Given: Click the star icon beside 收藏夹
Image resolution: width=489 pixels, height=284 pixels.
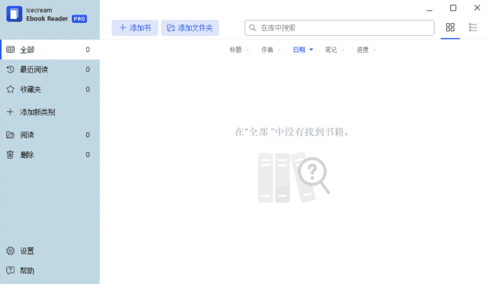Looking at the screenshot, I should pos(10,89).
